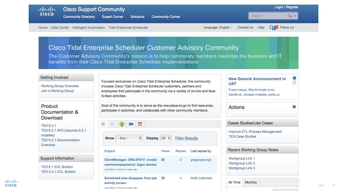Open the Display 25 dropdown

coord(165,138)
